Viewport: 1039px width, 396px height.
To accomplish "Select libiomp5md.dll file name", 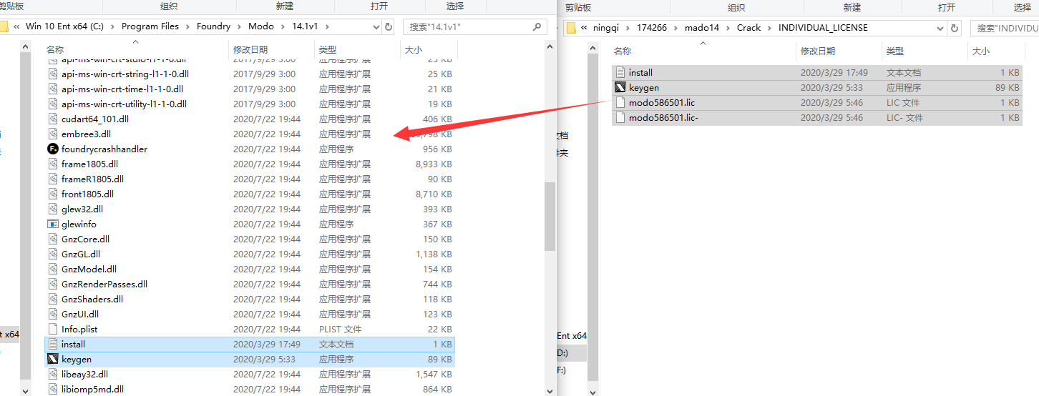I will 93,389.
